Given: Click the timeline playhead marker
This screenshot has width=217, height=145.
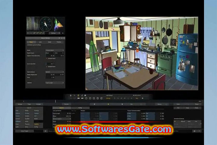Looking at the screenshot, I should point(55,101).
